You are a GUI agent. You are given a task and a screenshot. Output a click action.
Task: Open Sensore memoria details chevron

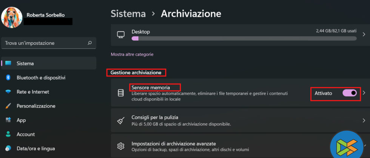pyautogui.click(x=364, y=93)
